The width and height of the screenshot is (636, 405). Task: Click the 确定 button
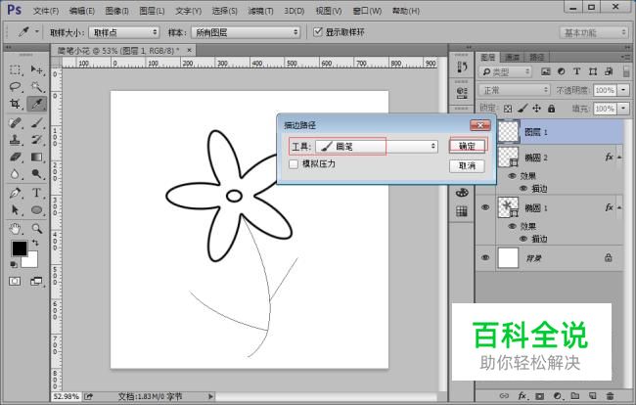[468, 146]
